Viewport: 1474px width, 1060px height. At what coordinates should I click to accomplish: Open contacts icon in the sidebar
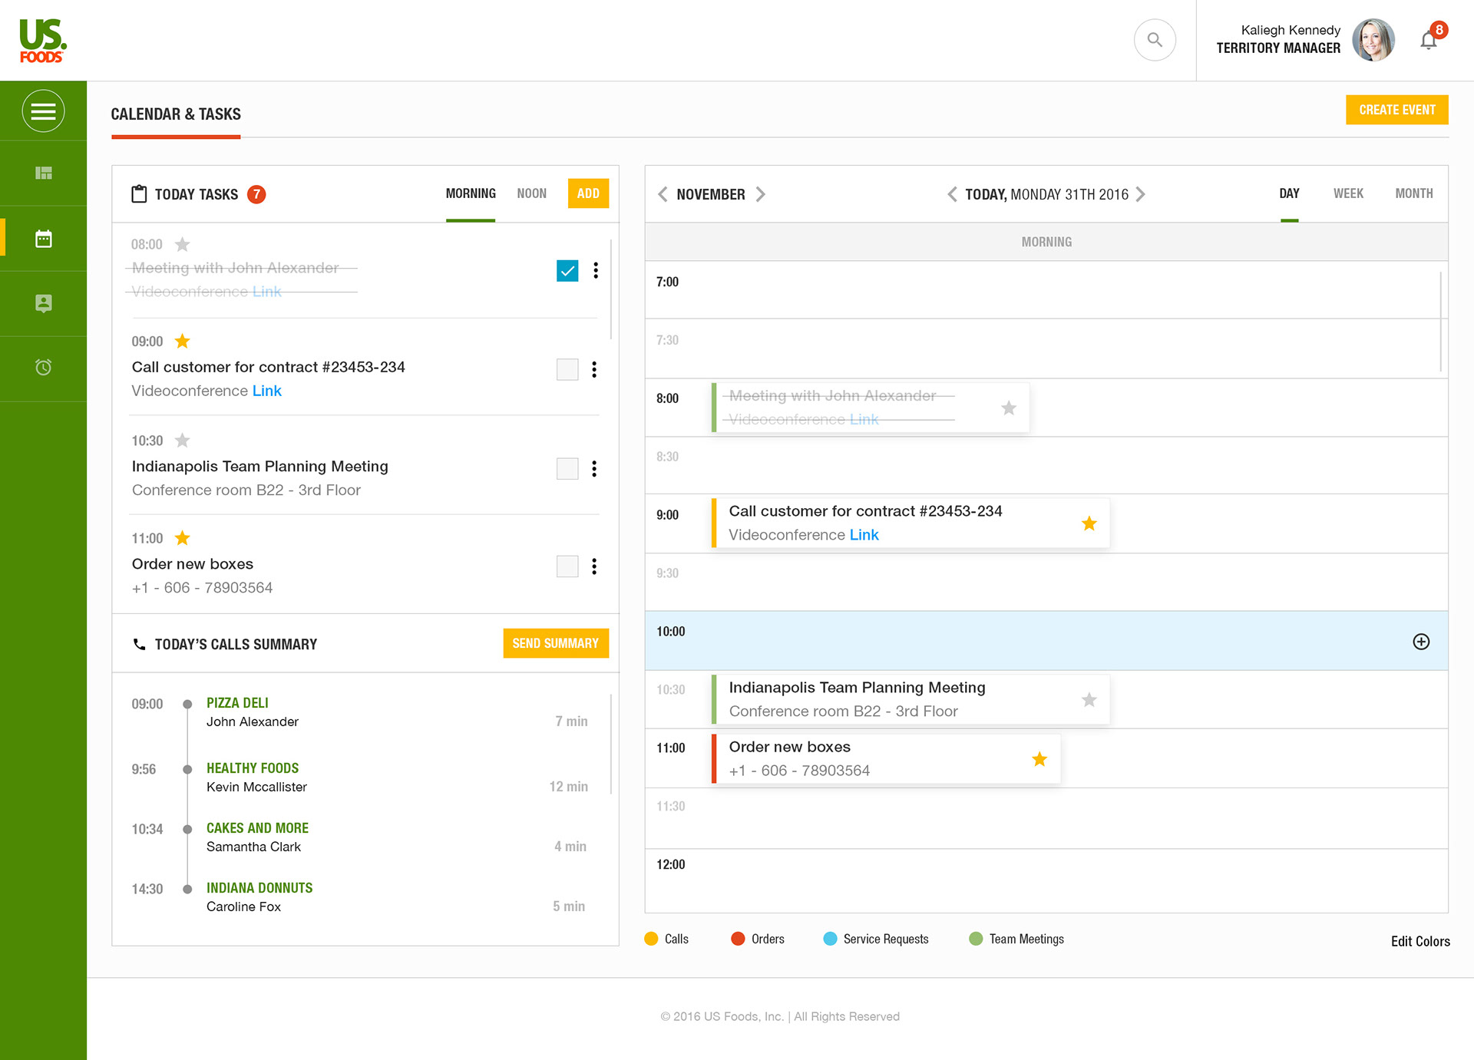[x=43, y=303]
